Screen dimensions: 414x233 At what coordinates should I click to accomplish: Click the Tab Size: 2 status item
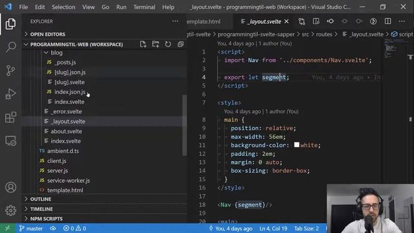click(306, 228)
